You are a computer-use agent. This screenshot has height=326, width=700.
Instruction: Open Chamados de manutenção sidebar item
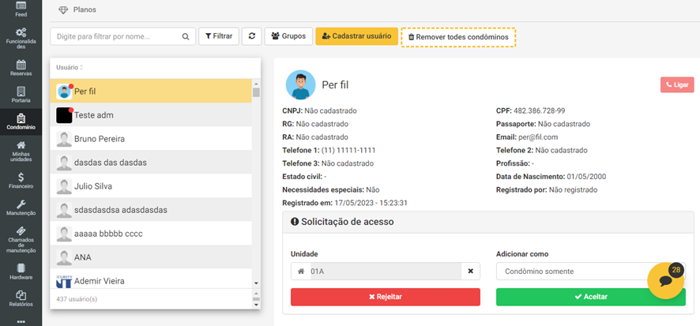click(21, 239)
